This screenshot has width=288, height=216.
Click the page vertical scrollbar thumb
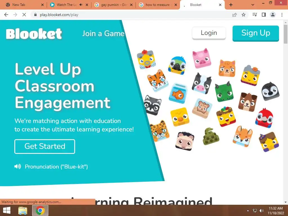click(285, 34)
